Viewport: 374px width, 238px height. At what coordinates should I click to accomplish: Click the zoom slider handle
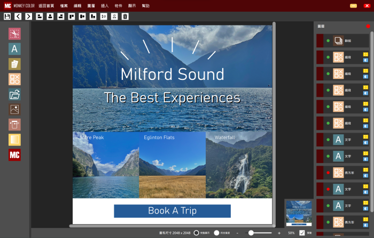(251, 233)
